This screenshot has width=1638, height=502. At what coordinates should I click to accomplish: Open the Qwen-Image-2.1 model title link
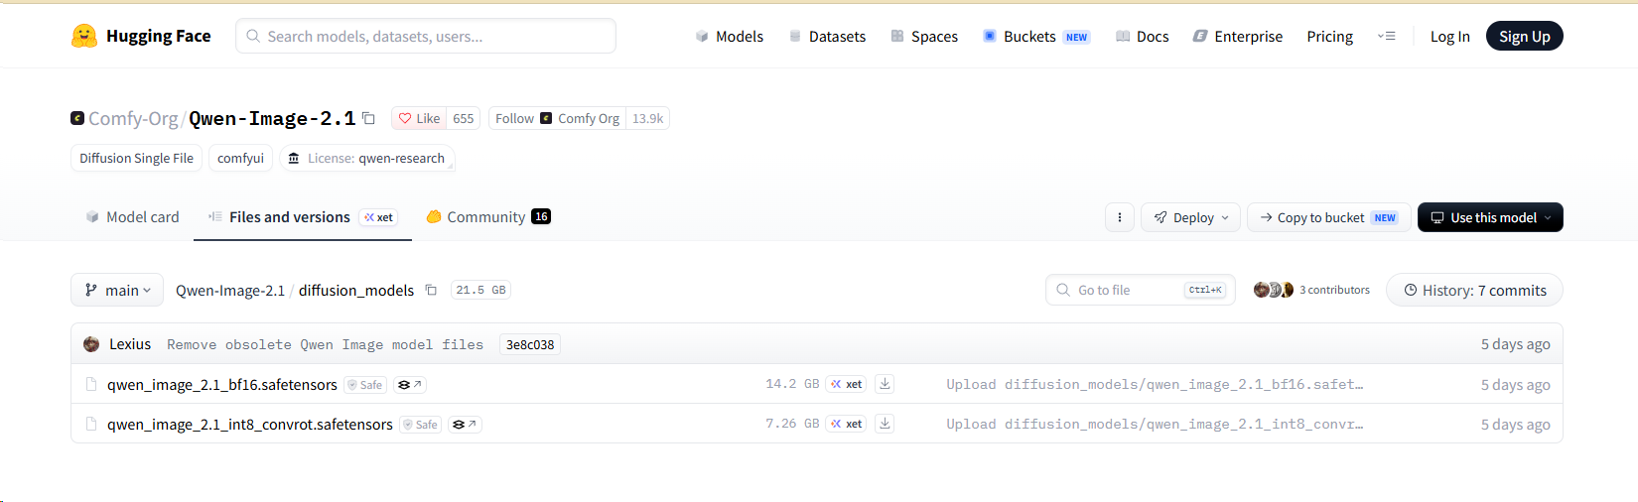[x=272, y=118]
